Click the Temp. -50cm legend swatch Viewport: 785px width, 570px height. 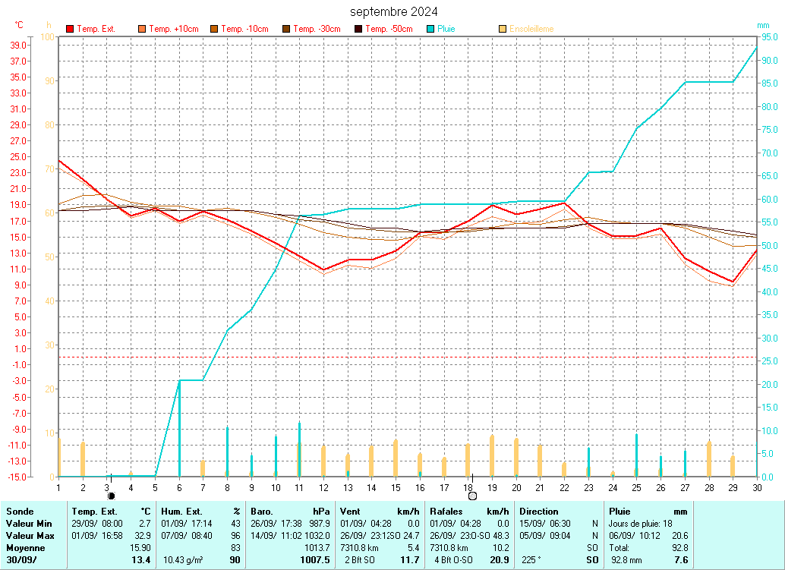(358, 29)
